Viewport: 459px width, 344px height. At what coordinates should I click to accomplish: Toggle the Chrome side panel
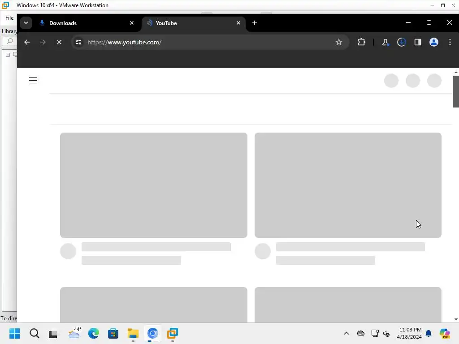(x=417, y=42)
